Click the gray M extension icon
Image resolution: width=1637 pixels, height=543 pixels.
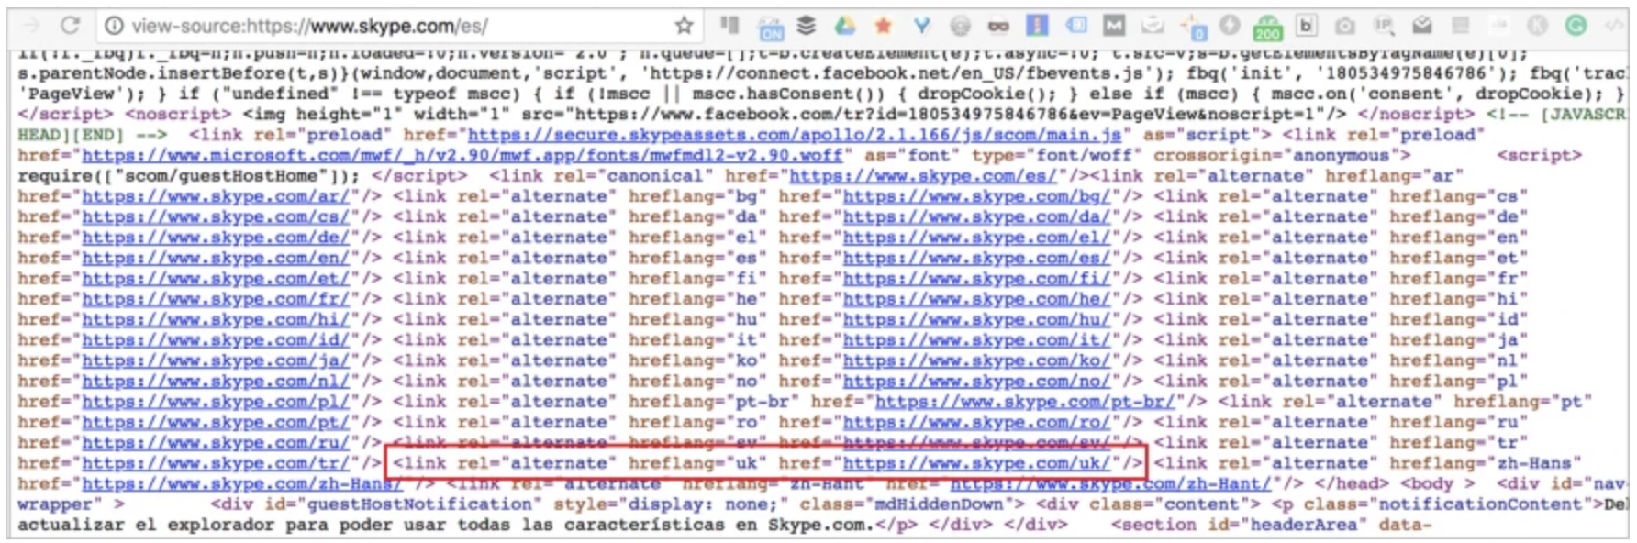pos(1114,26)
